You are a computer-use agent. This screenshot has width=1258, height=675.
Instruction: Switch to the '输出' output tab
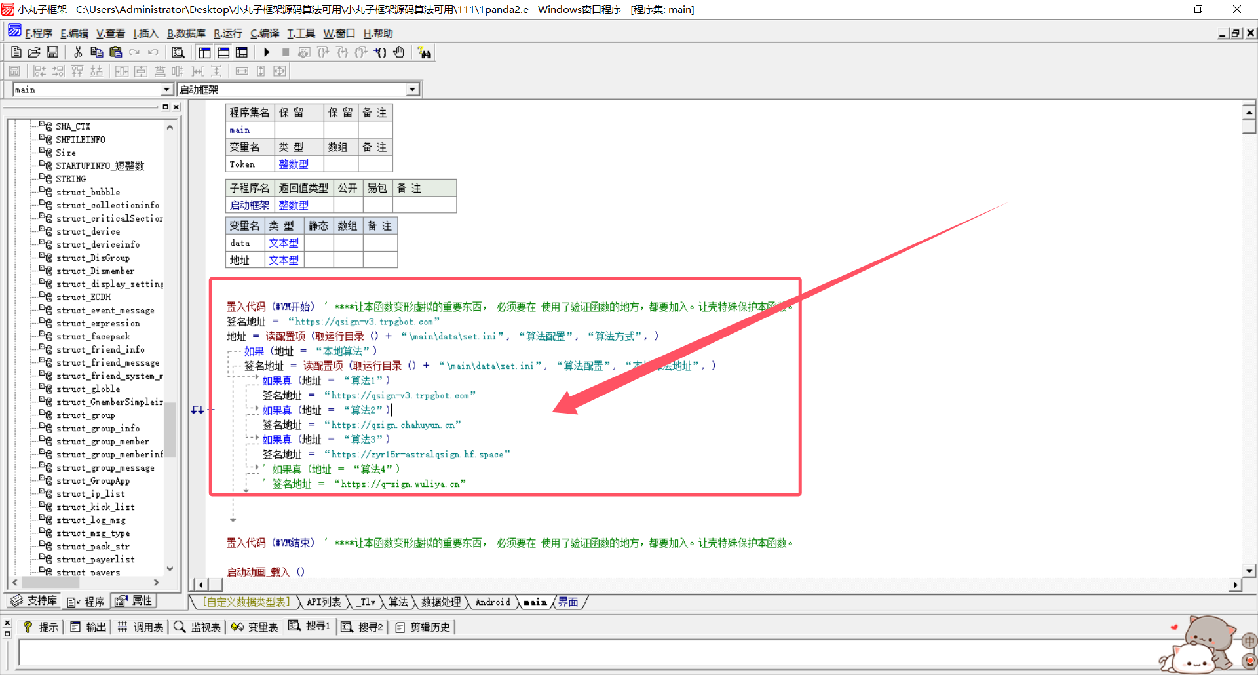[x=88, y=627]
